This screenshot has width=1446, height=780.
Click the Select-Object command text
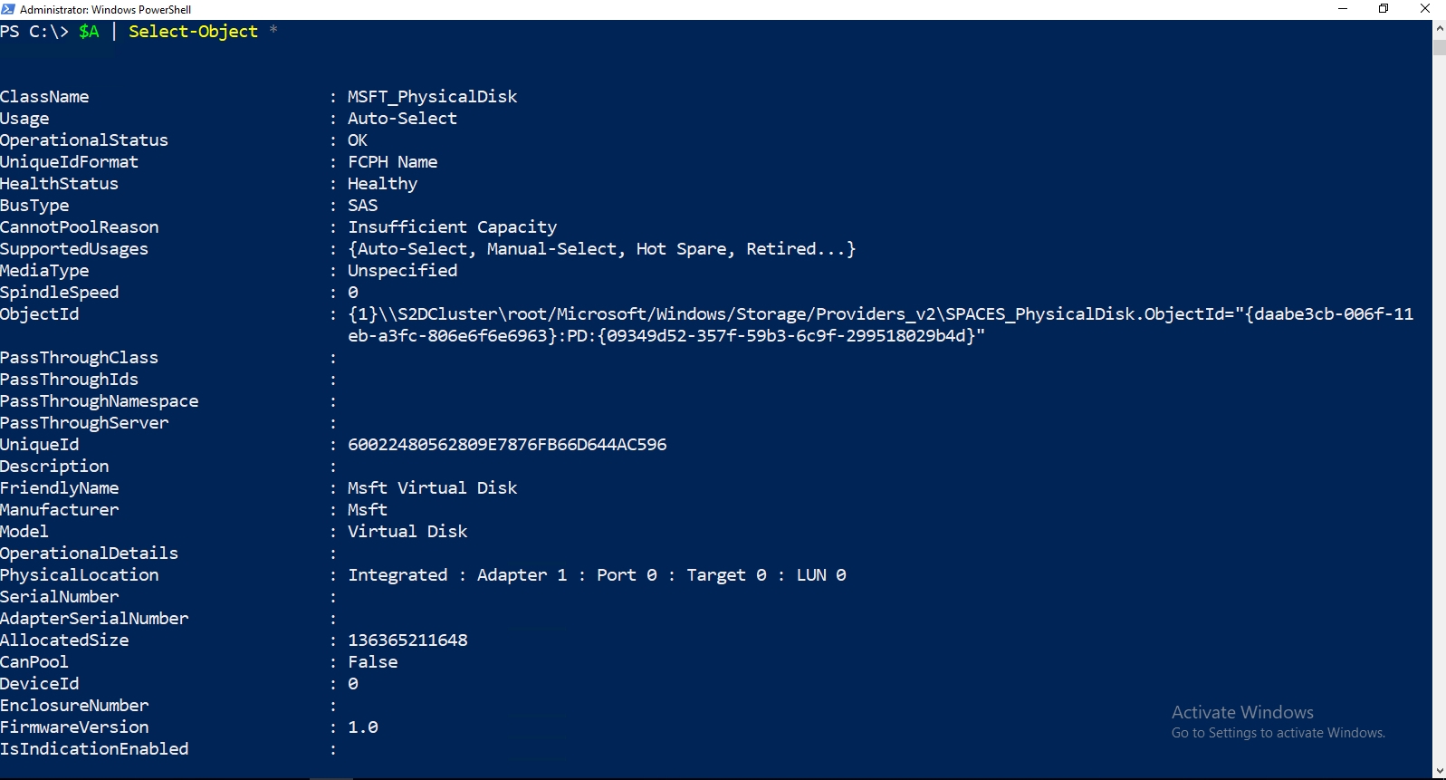point(193,32)
